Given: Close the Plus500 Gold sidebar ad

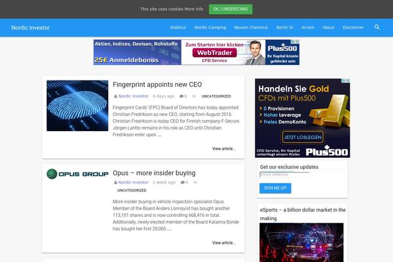Looking at the screenshot, I should click(x=348, y=81).
